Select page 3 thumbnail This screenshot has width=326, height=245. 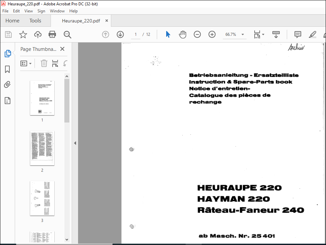42,198
